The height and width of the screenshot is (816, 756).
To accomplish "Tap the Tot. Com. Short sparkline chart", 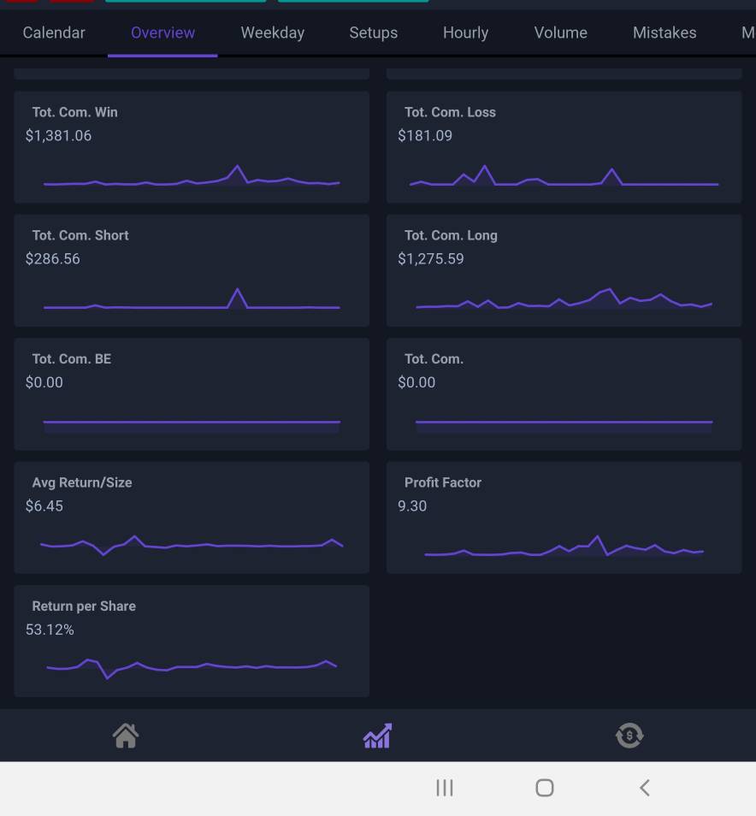I will click(192, 299).
